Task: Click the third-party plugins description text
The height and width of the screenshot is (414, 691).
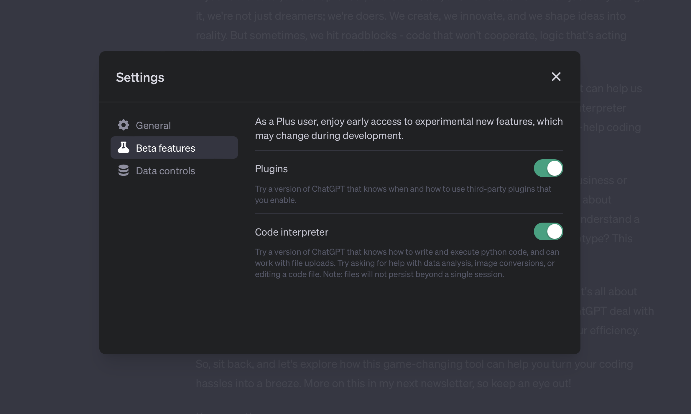Action: pyautogui.click(x=403, y=194)
